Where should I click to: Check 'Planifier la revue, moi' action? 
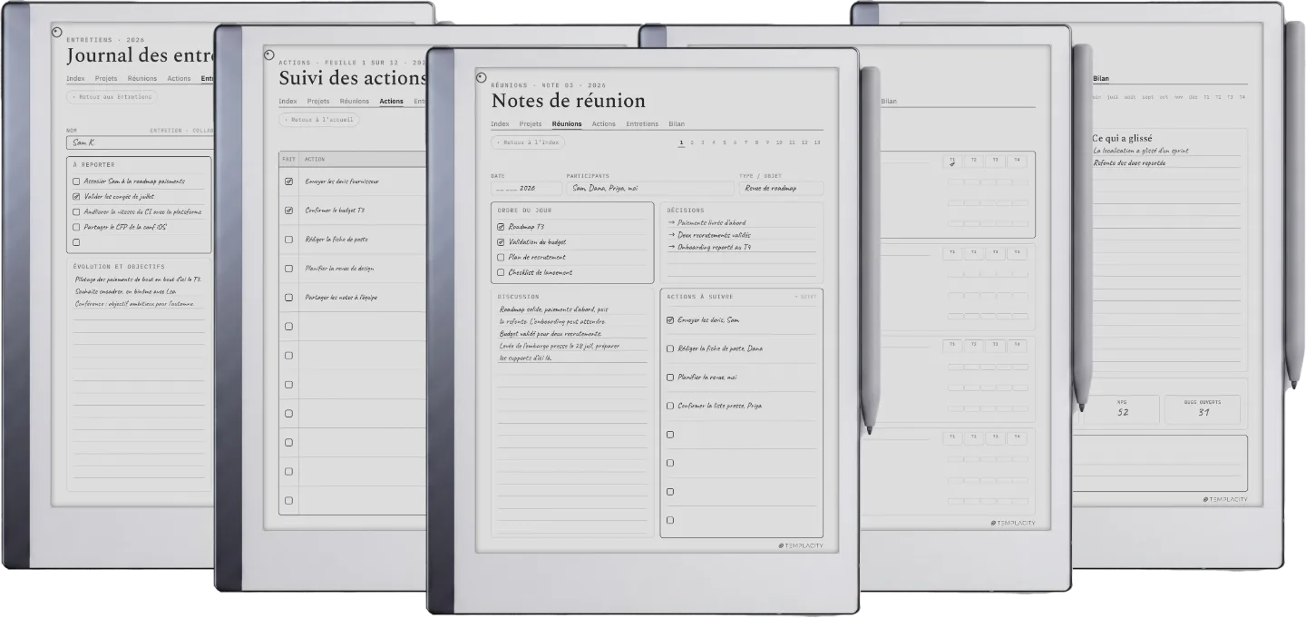pos(670,378)
